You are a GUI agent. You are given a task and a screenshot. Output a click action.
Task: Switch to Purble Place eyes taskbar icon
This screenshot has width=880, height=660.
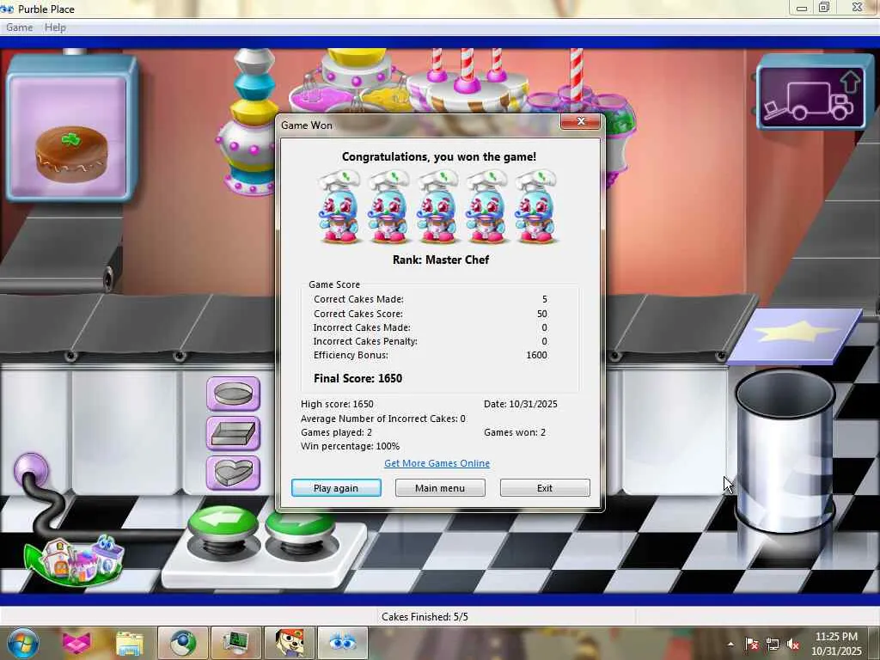click(x=342, y=643)
